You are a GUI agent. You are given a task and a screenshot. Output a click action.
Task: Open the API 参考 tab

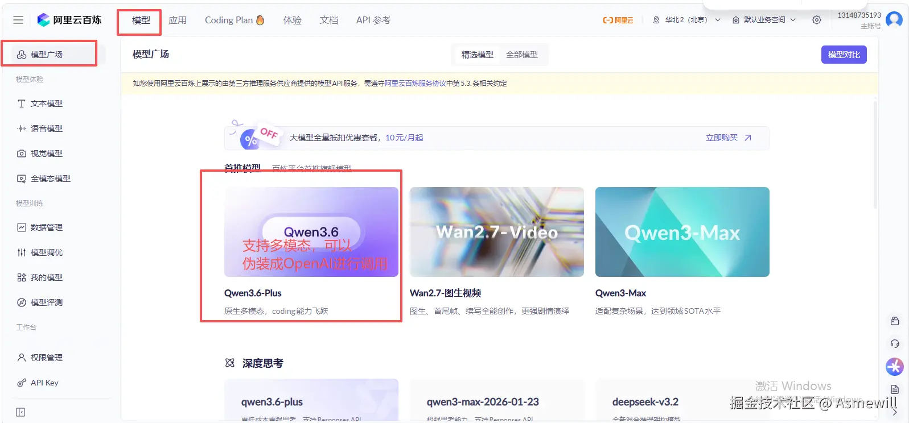(x=373, y=20)
